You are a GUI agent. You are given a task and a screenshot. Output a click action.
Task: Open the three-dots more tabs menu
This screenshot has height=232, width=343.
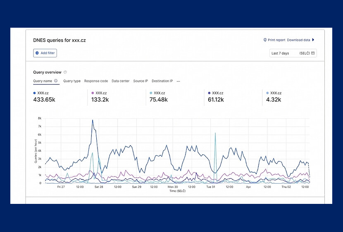coord(178,81)
